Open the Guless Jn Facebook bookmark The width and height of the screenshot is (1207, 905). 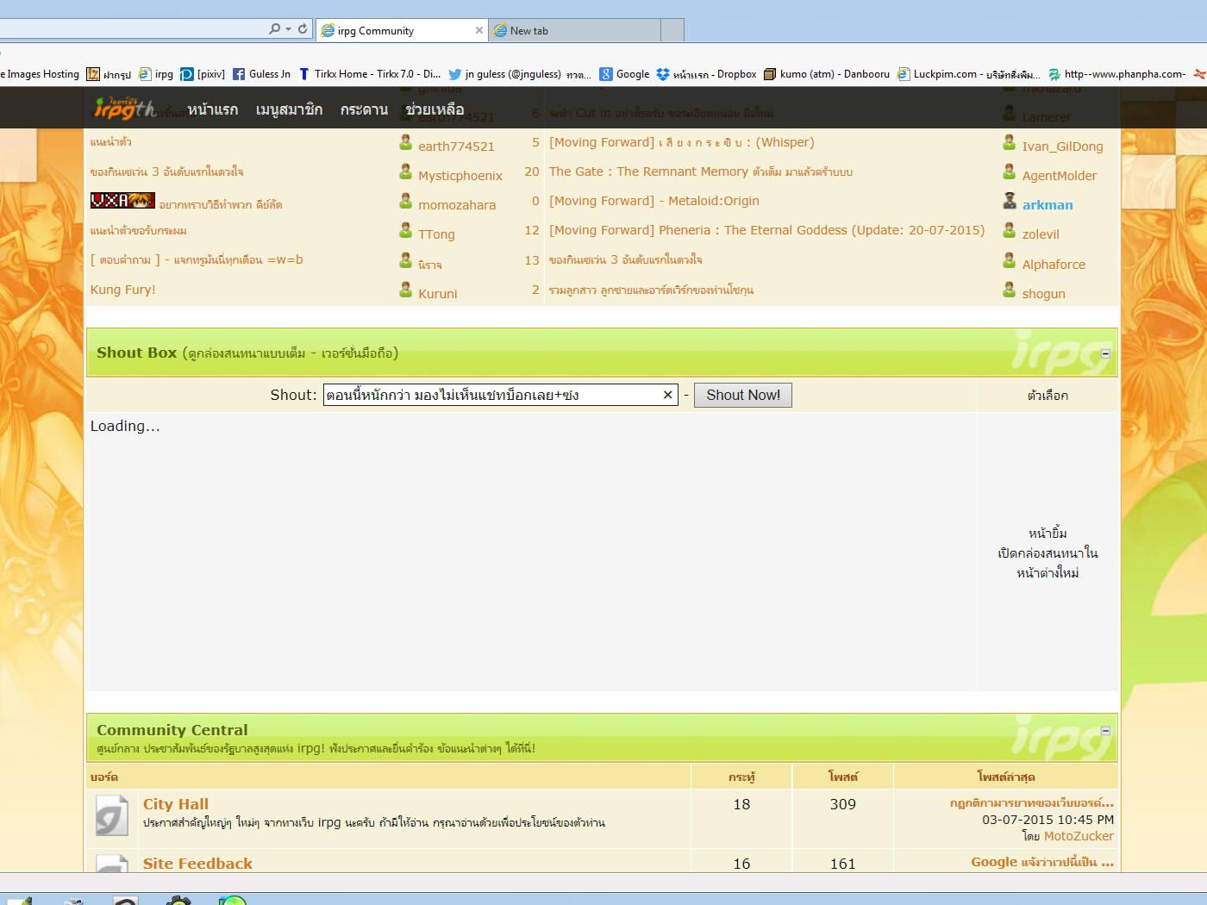pos(261,74)
